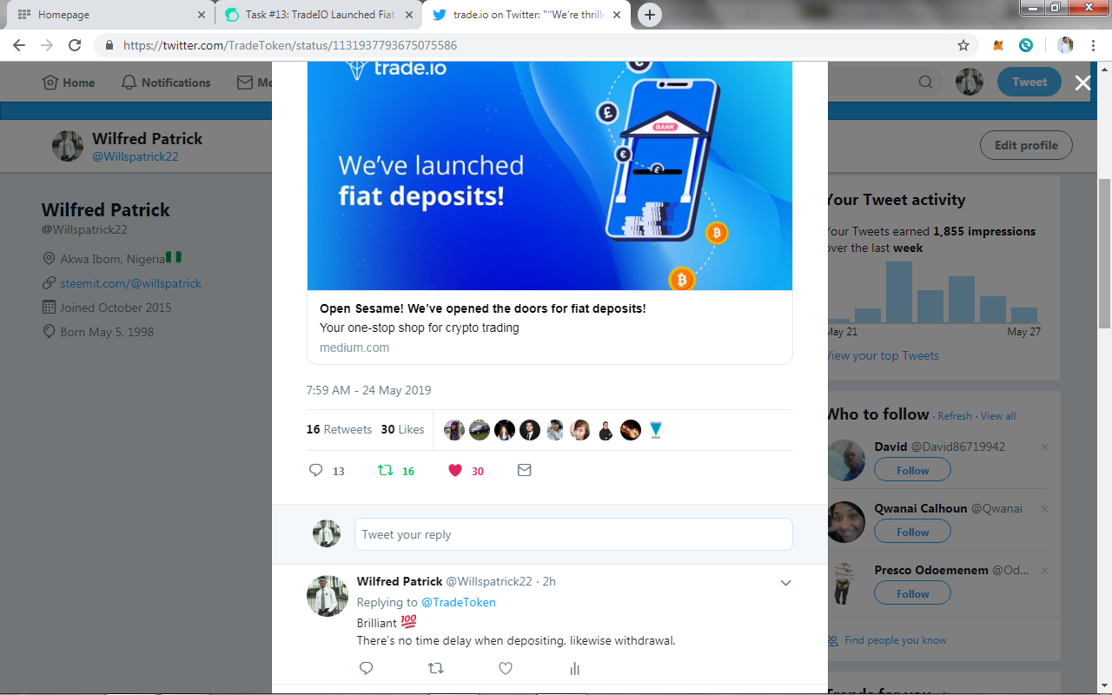Go back using the browser back arrow
Viewport: 1112px width, 695px height.
pos(19,45)
